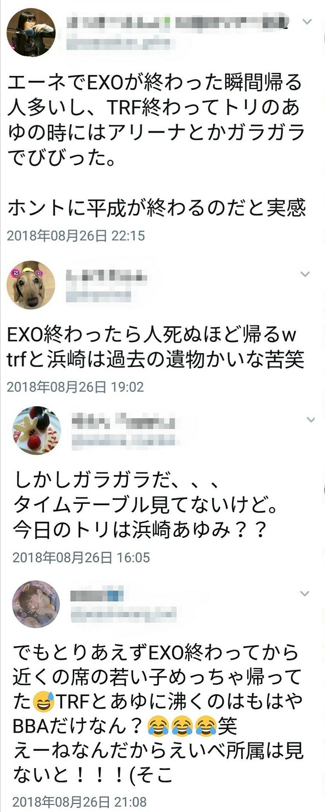
Task: Expand the chevron menu on the 21:08 tweet
Action: pos(305,593)
